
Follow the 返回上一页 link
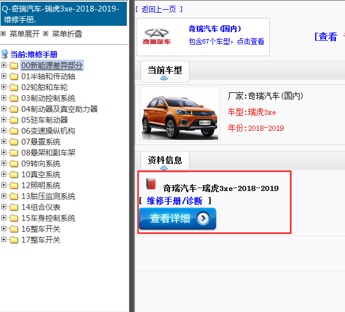pyautogui.click(x=159, y=9)
